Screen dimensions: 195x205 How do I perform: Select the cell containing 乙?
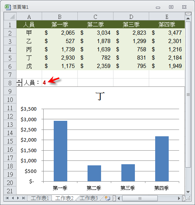29,41
